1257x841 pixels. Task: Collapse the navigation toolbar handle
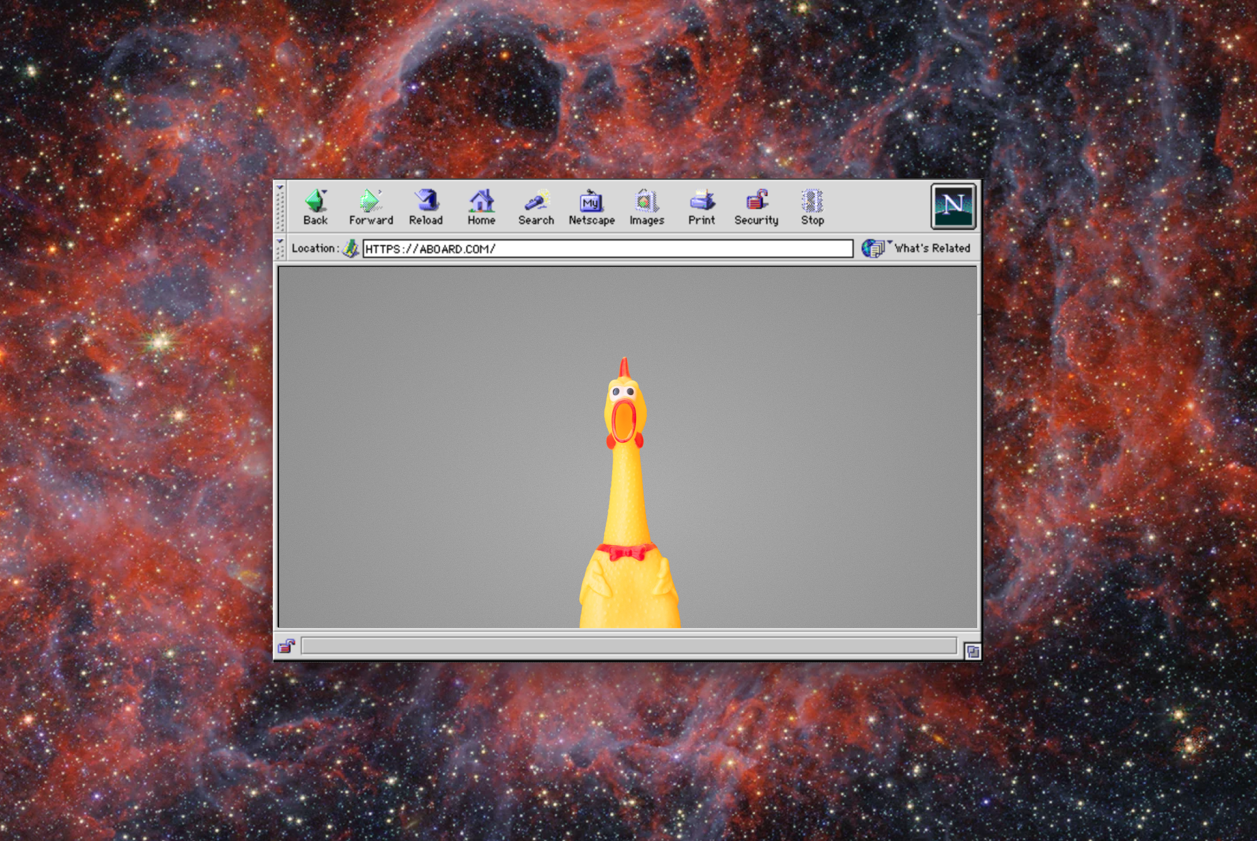point(280,207)
